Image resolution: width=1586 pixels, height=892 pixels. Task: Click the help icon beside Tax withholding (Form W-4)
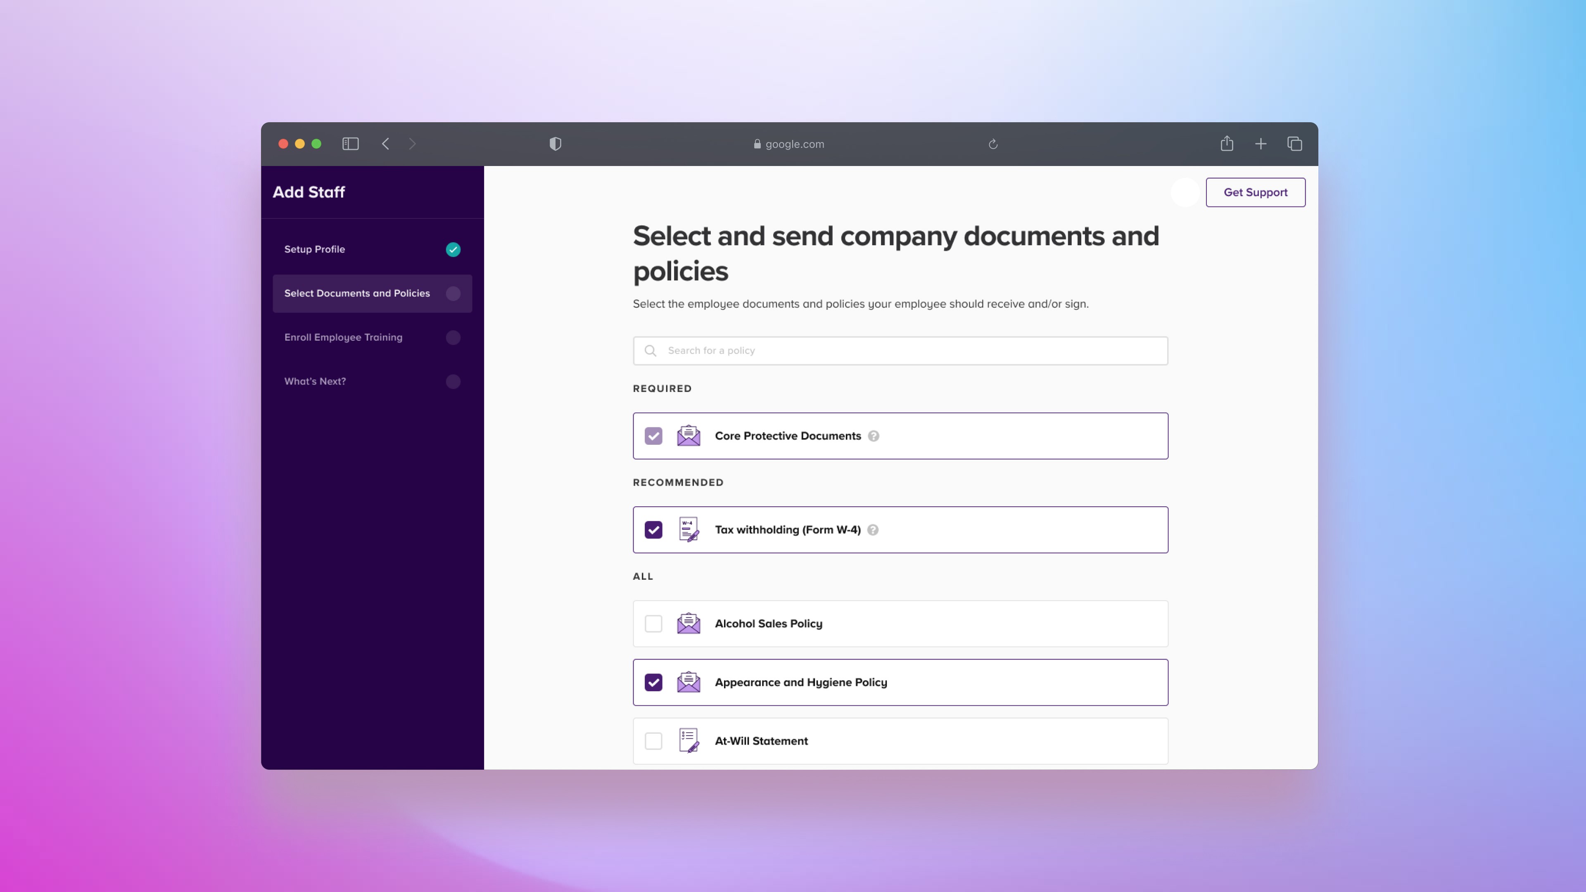872,530
